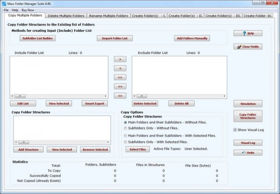
Task: Open the Create Folder(s) - I. tab
Action: [x=149, y=16]
